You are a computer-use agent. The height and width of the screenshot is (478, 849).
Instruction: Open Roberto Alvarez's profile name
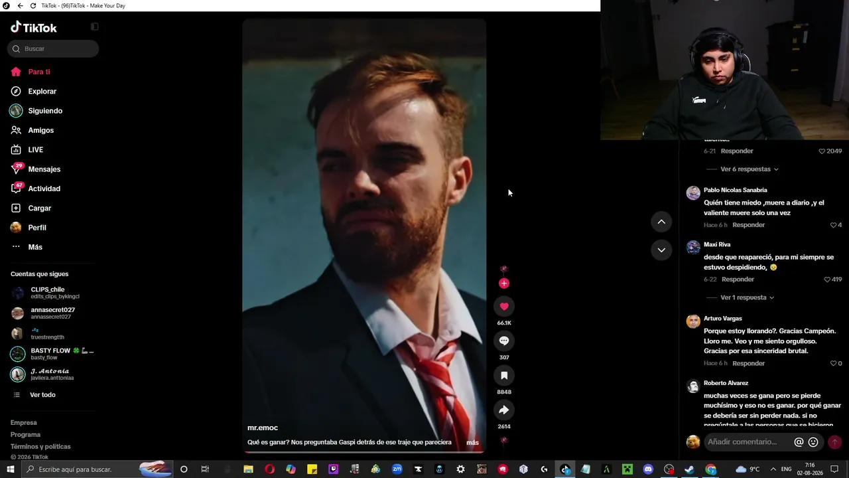point(726,383)
